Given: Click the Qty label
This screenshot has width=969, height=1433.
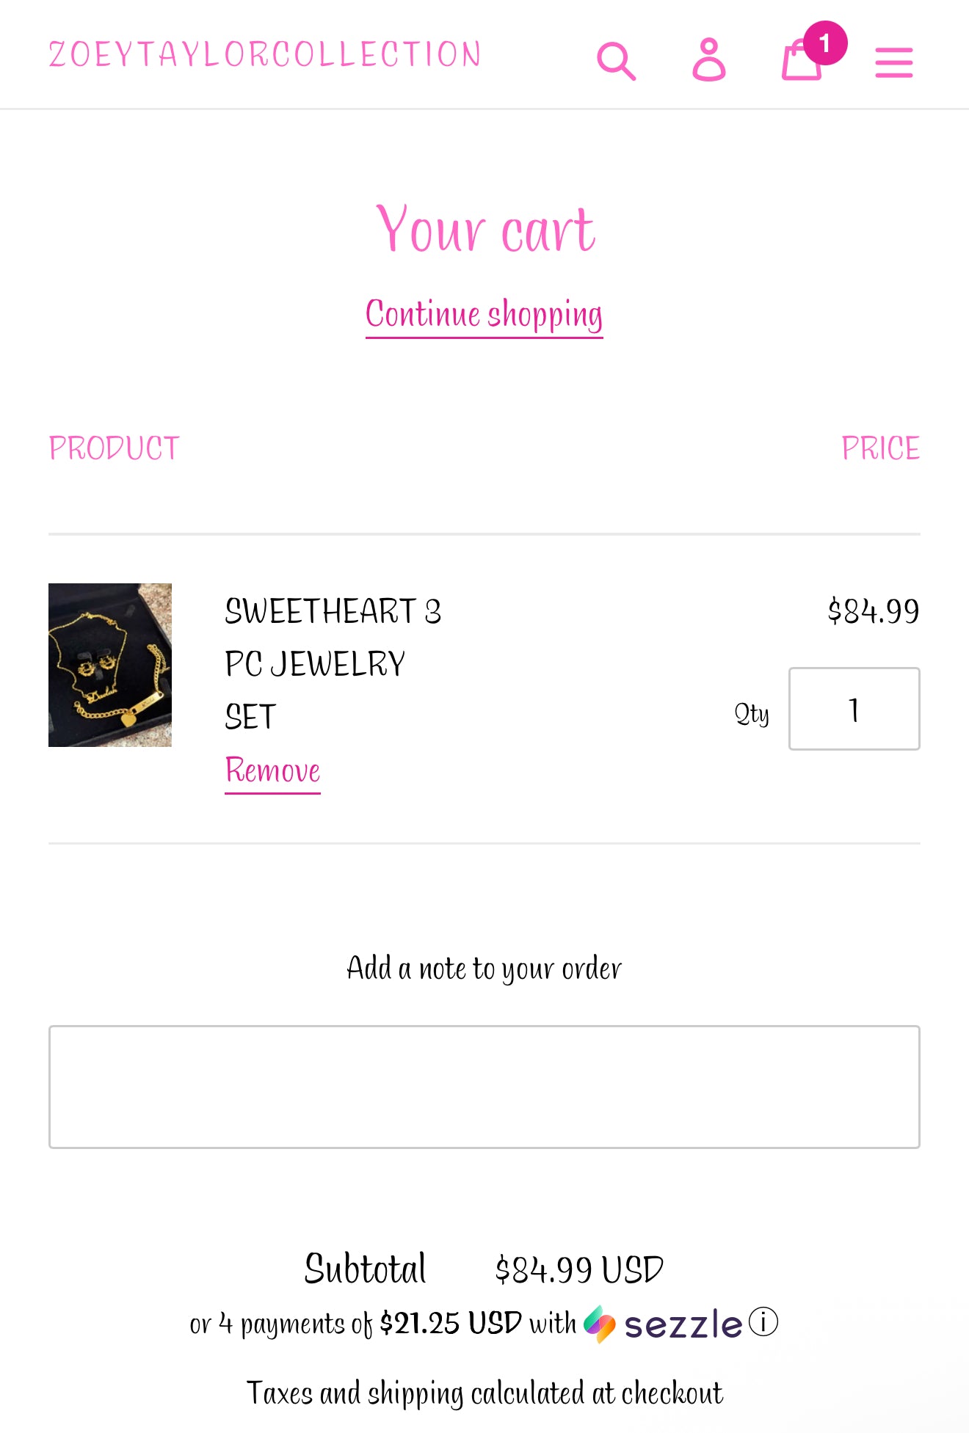Looking at the screenshot, I should [x=752, y=713].
